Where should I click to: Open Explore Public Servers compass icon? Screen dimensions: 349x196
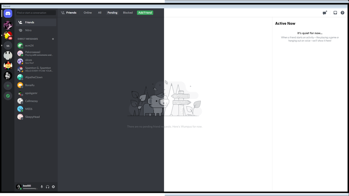coord(8,96)
